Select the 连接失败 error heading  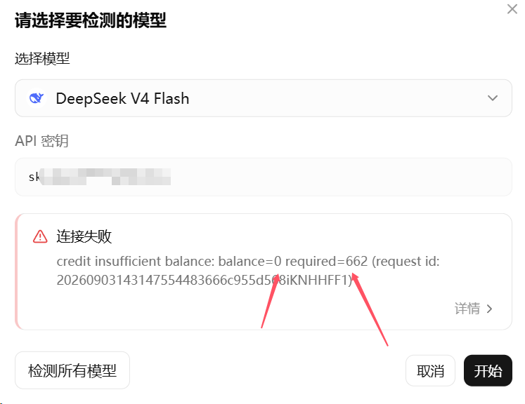(84, 236)
